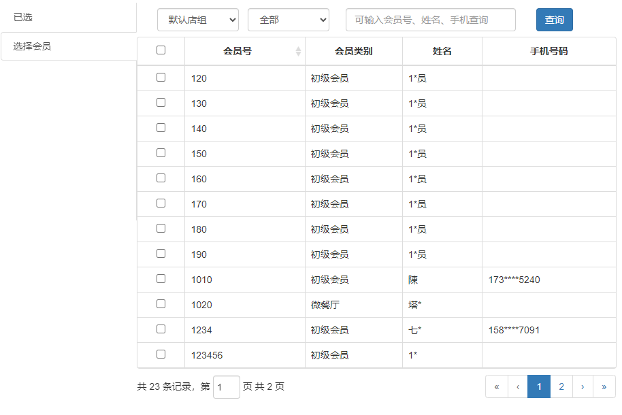This screenshot has height=415, width=622.
Task: Tick the checkbox for member 123456
Action: click(161, 354)
